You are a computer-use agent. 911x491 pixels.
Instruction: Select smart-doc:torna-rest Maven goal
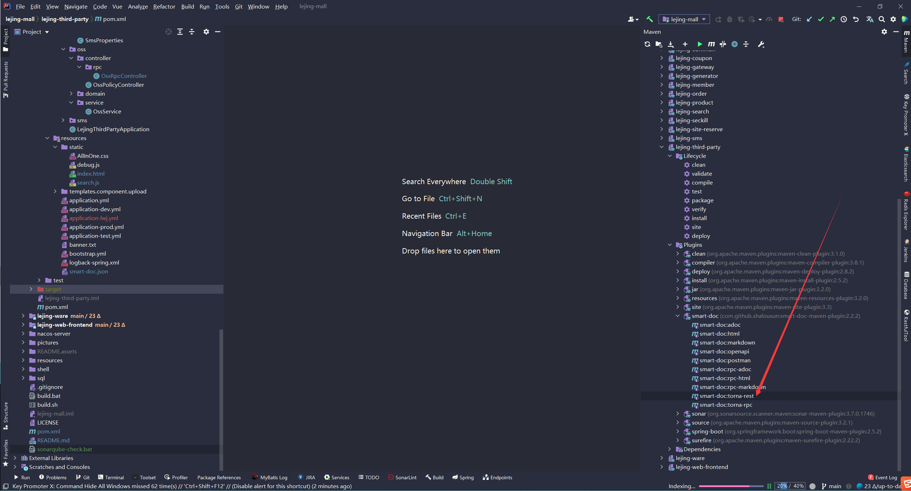726,396
